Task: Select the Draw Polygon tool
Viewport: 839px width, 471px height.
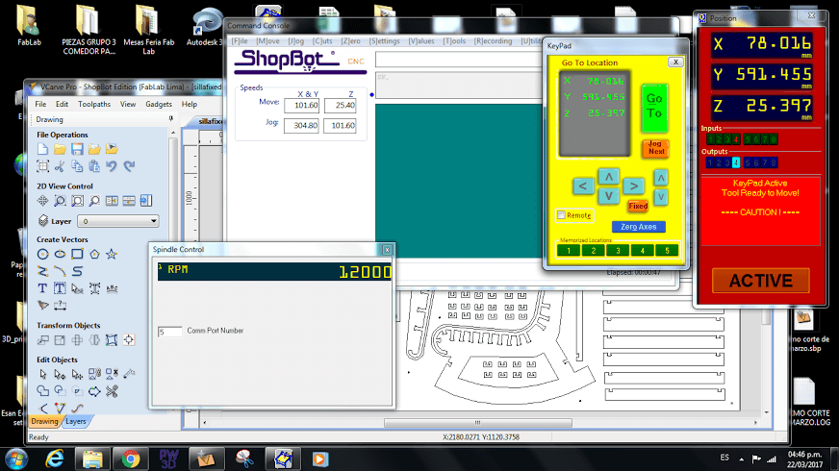Action: [x=94, y=254]
